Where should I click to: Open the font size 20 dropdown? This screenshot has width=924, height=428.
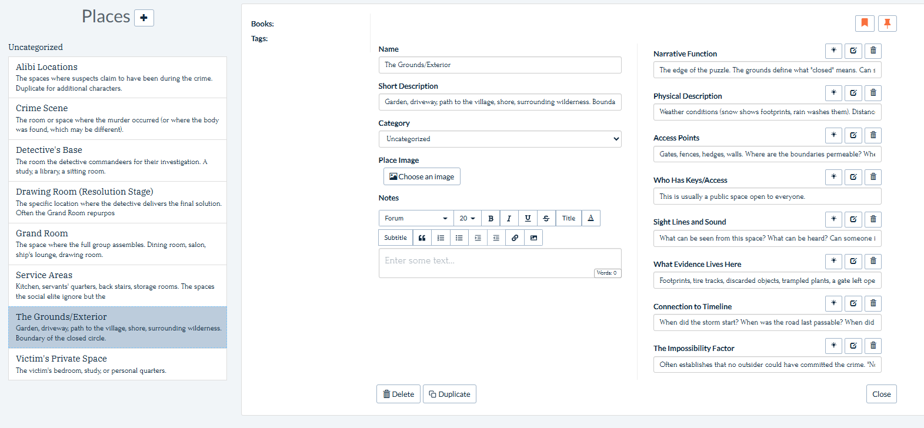pyautogui.click(x=467, y=218)
